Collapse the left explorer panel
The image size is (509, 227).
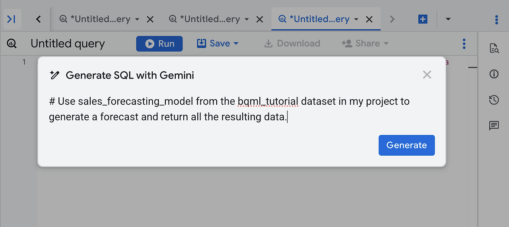point(12,19)
